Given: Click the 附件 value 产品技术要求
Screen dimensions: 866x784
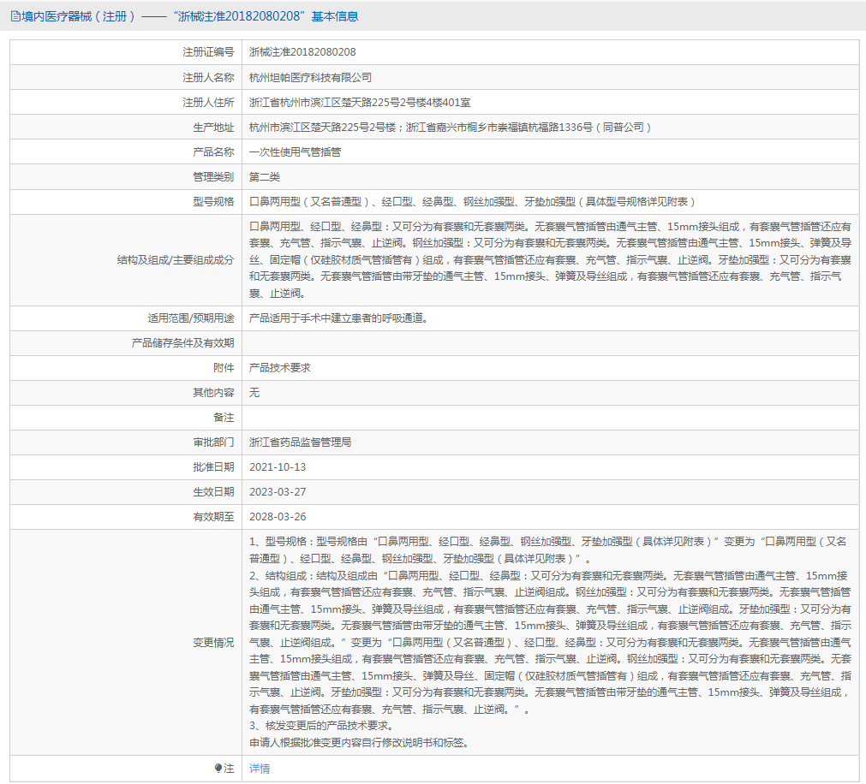Looking at the screenshot, I should pos(279,367).
